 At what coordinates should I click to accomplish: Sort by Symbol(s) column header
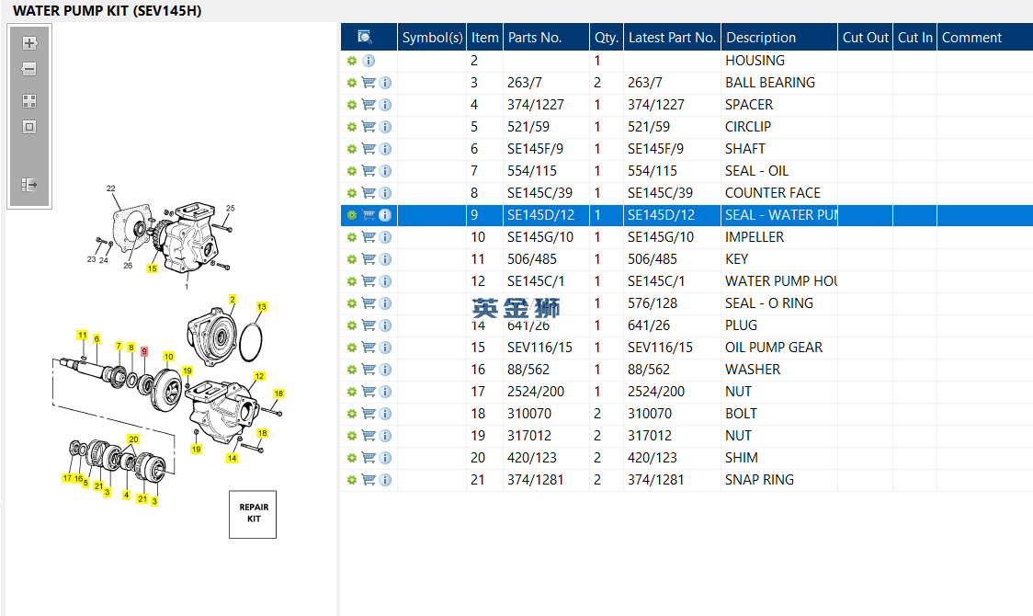(x=432, y=38)
